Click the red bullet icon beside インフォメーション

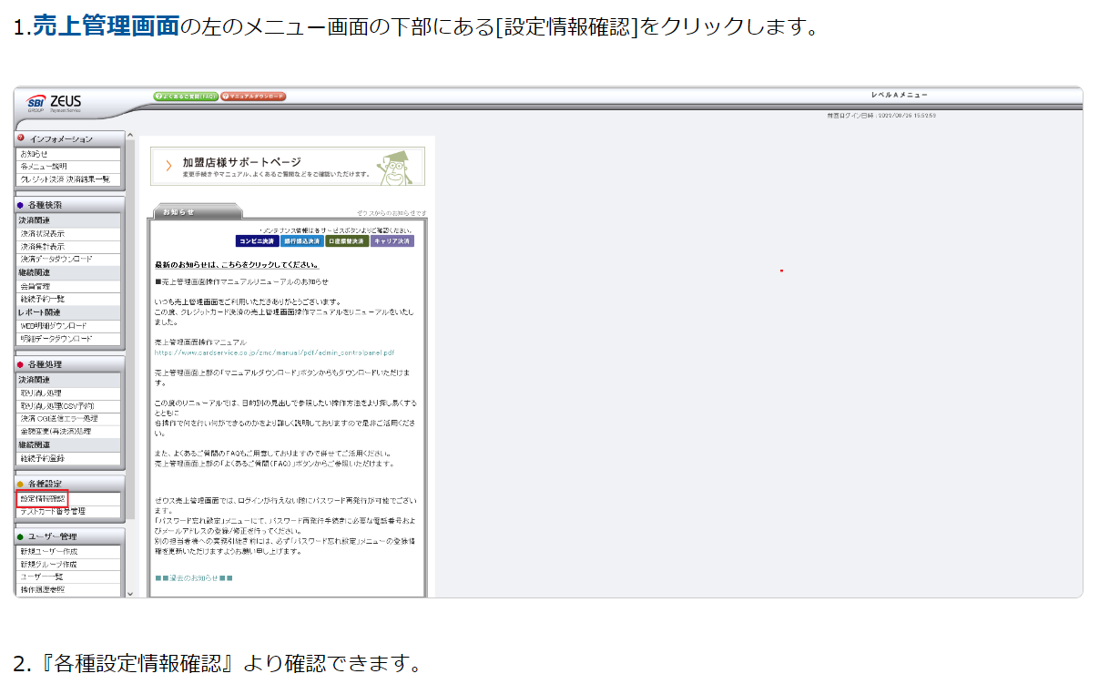coord(21,138)
